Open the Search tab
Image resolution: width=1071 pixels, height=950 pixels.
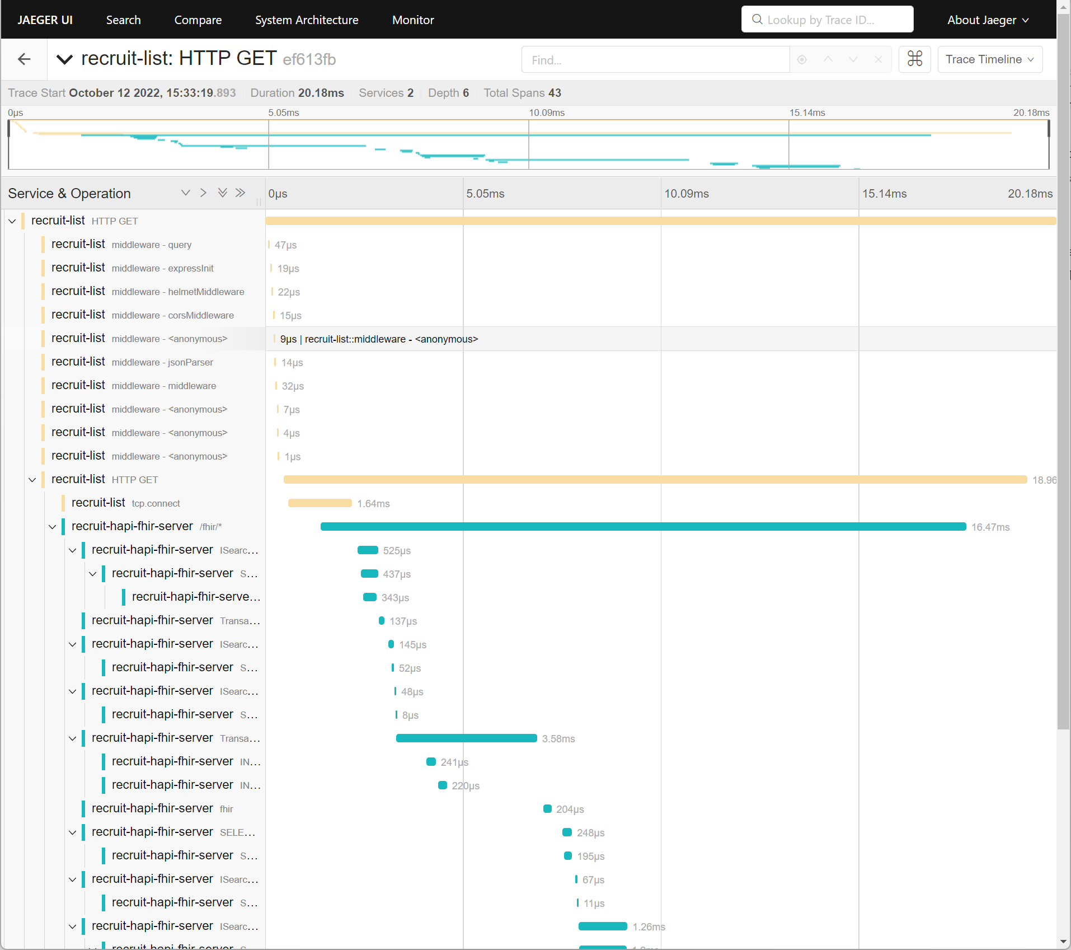point(124,20)
